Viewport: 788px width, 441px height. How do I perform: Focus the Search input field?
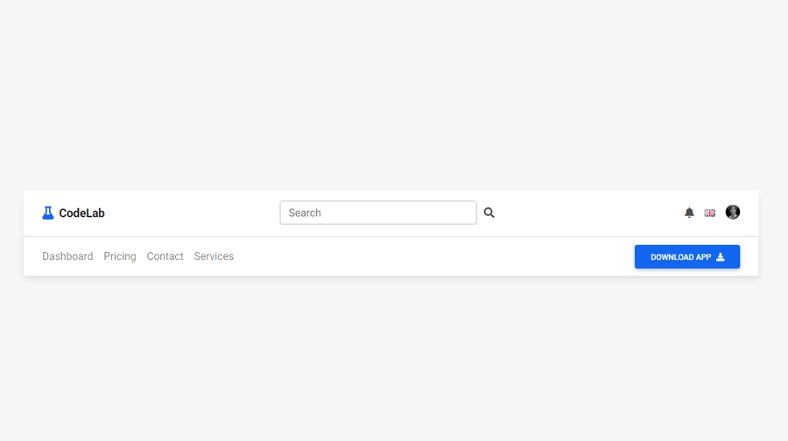pyautogui.click(x=378, y=213)
